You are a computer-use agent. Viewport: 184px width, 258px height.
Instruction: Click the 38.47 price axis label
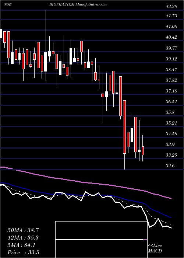(x=171, y=70)
